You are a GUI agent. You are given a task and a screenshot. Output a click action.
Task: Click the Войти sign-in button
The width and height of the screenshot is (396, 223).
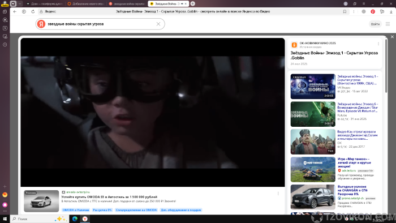[x=375, y=24]
